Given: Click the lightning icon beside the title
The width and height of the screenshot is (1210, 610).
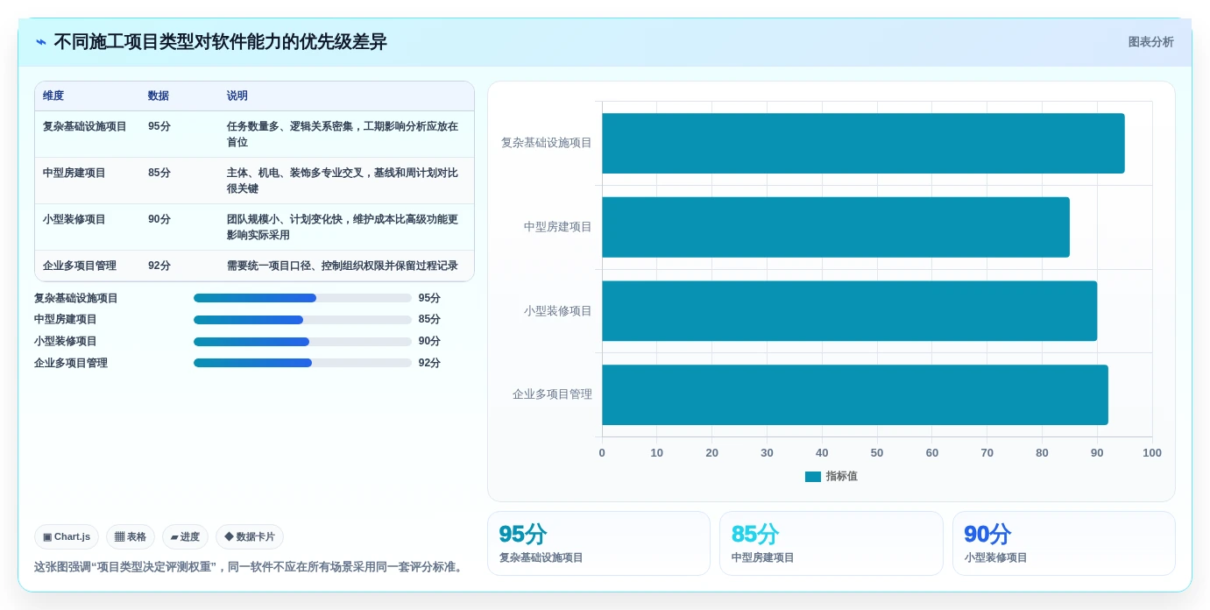Looking at the screenshot, I should 41,42.
